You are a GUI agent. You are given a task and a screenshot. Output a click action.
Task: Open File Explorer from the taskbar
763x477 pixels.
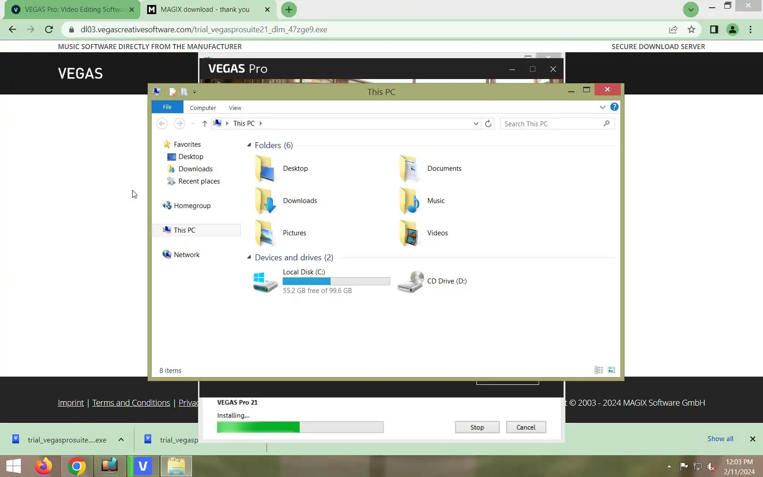pyautogui.click(x=176, y=466)
